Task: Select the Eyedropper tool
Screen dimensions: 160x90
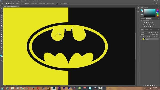Action: pyautogui.click(x=1, y=19)
